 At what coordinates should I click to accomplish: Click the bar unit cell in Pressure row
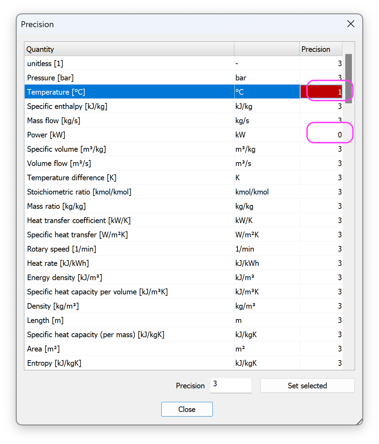(x=267, y=78)
